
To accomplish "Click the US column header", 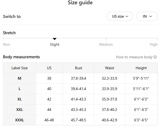I will 49,68.
